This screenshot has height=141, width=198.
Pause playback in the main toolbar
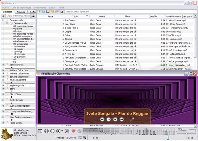[x=52, y=131]
